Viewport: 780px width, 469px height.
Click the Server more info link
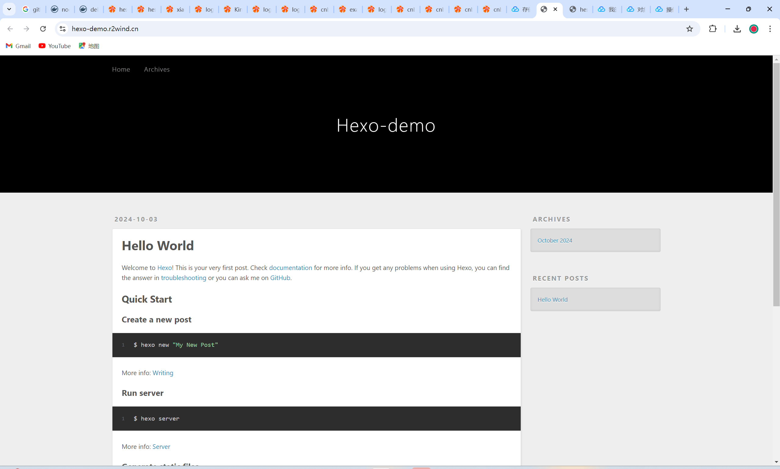161,446
